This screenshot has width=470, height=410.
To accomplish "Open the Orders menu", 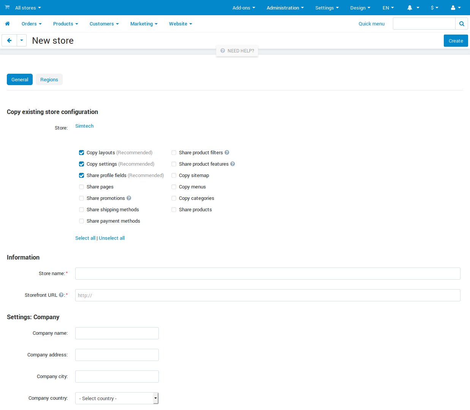I will [x=32, y=24].
